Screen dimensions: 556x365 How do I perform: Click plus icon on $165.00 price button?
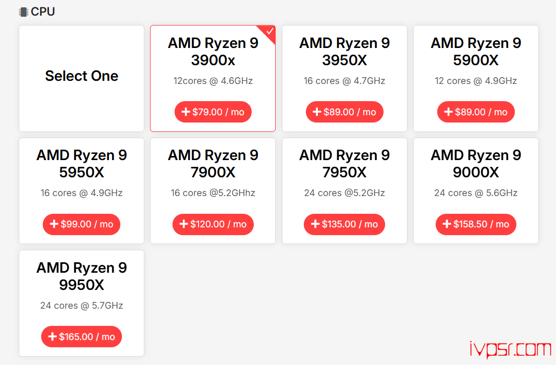52,337
